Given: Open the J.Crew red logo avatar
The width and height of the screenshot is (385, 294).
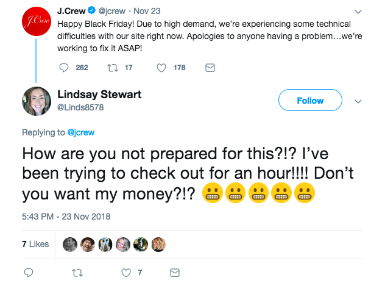Looking at the screenshot, I should click(37, 21).
